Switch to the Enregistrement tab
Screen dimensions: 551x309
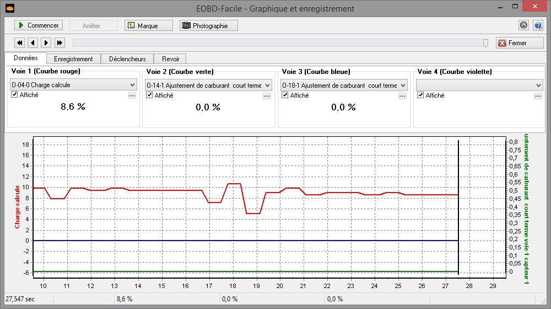point(73,58)
